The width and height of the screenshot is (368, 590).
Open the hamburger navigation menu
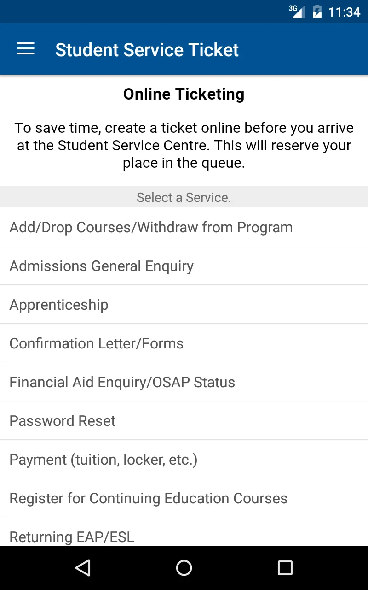26,49
